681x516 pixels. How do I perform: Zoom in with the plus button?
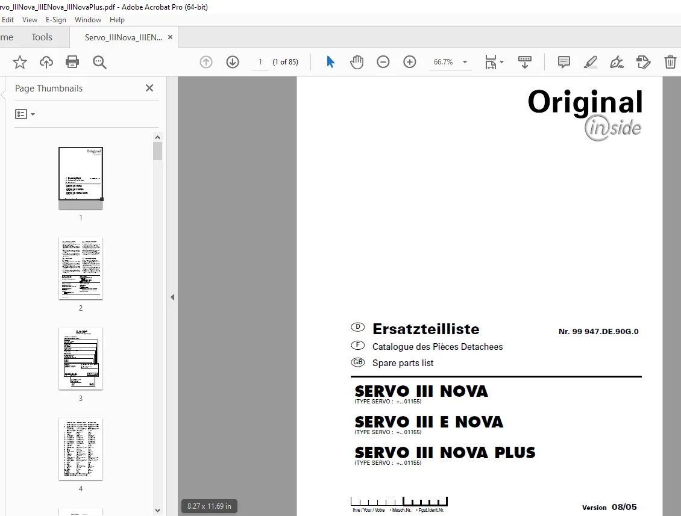(x=410, y=62)
